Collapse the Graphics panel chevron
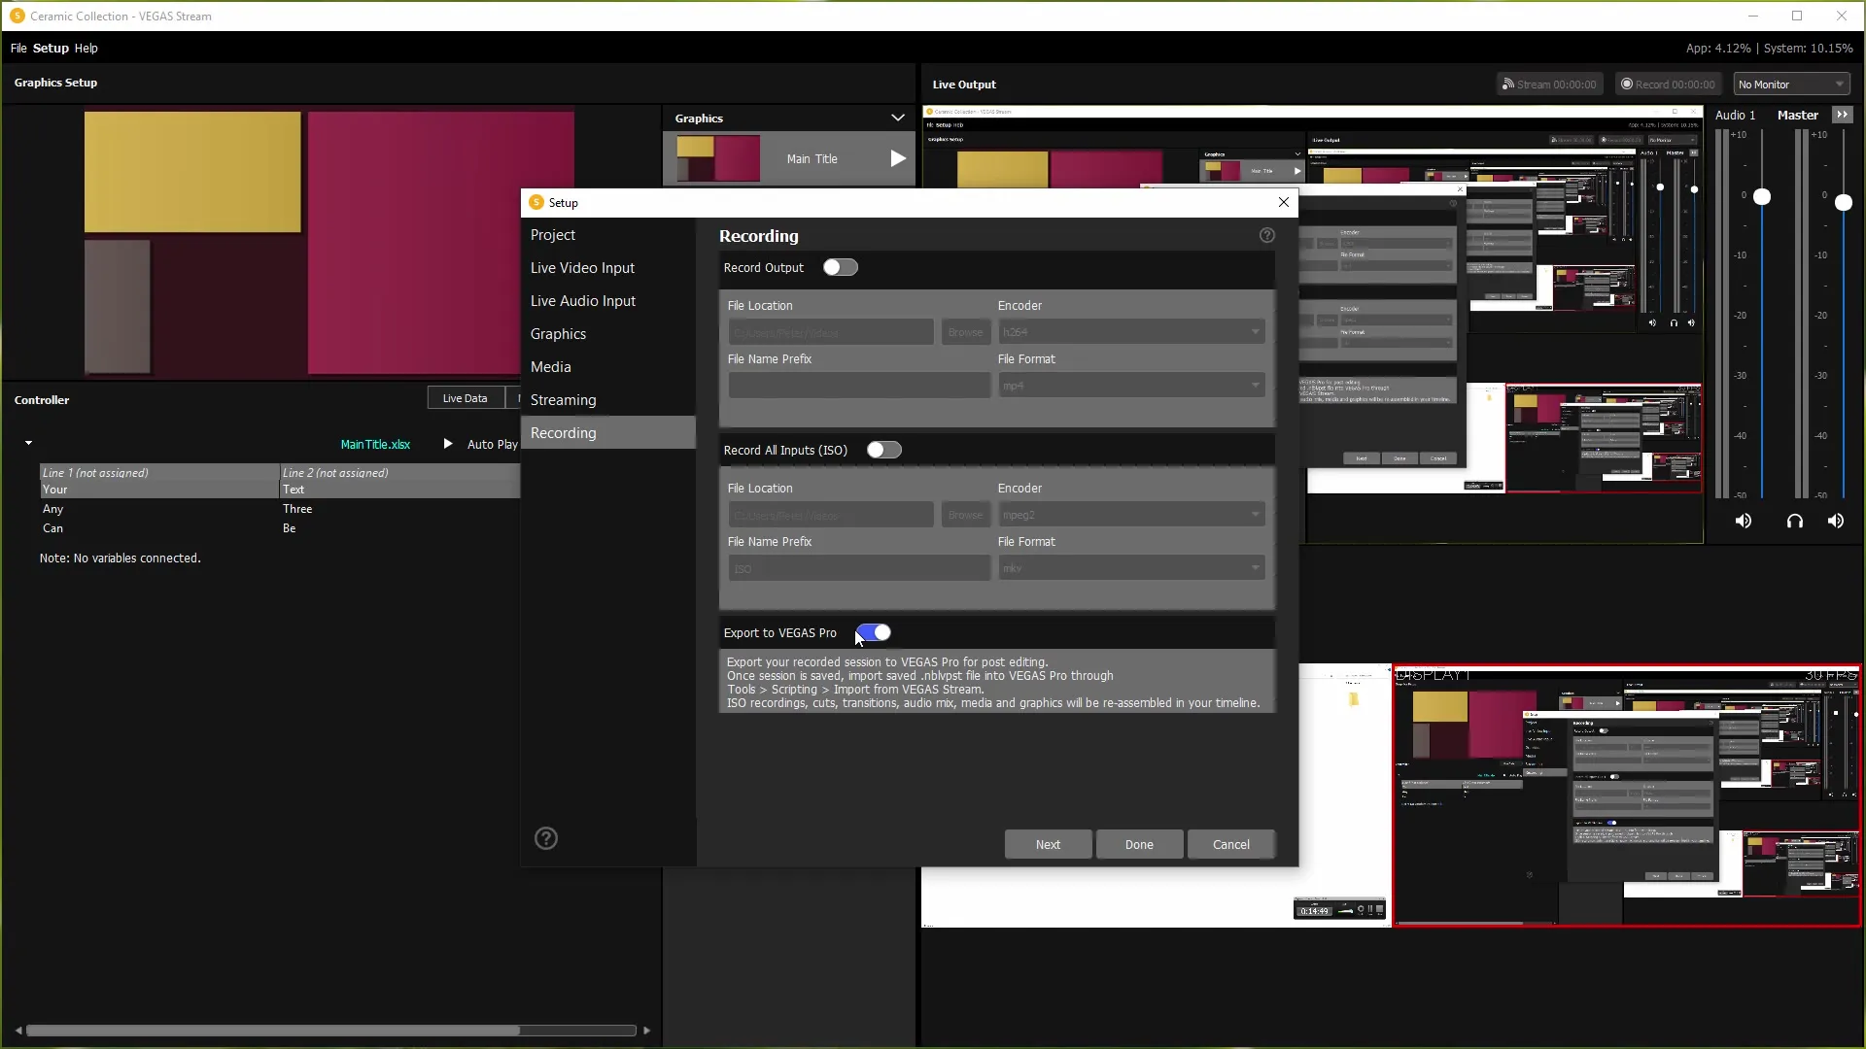The width and height of the screenshot is (1866, 1049). click(x=898, y=118)
